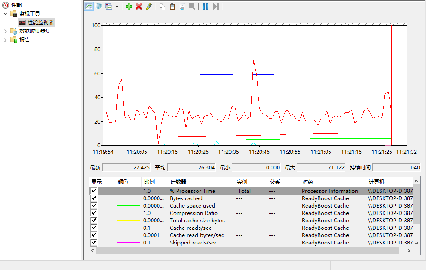Click the 最新 value field 27.425
This screenshot has height=270, width=426.
126,167
